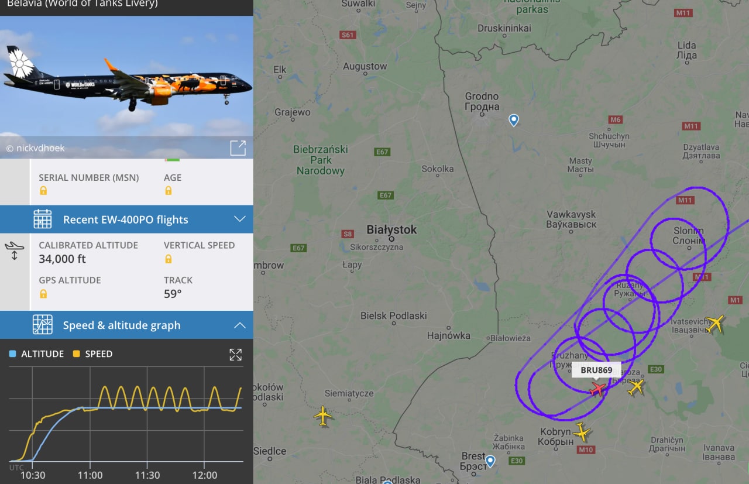This screenshot has width=749, height=484.
Task: Select the yellow plane near Ivatsevichy
Action: pos(714,323)
